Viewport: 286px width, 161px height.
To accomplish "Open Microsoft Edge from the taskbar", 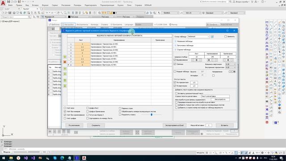I will [62, 158].
